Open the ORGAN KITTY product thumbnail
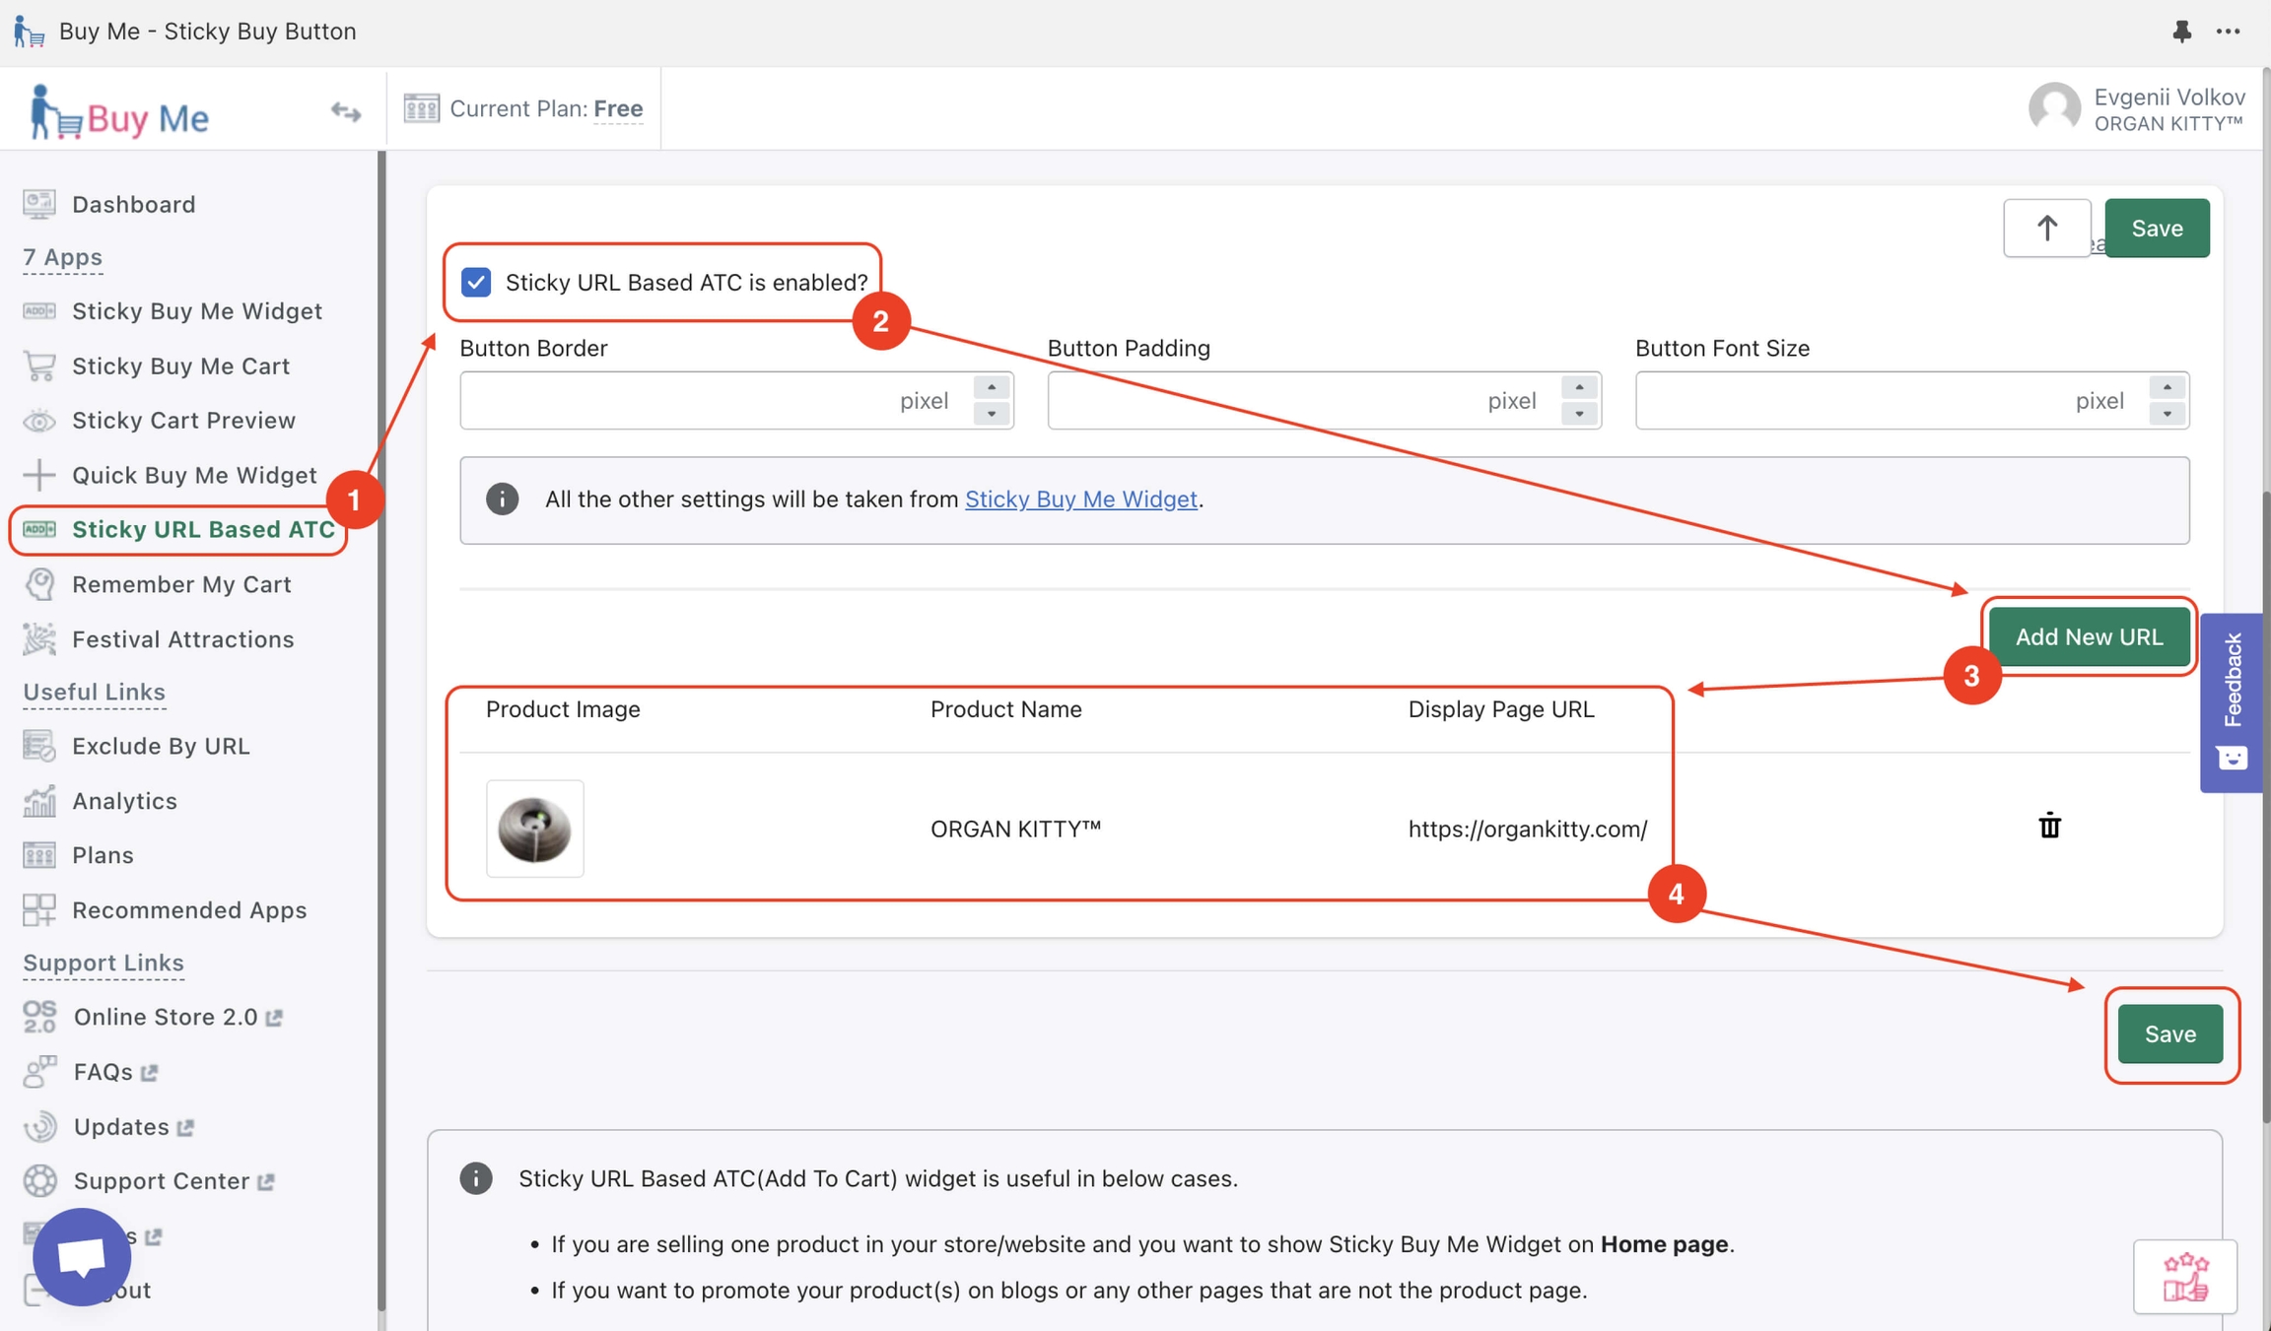This screenshot has width=2271, height=1331. [x=534, y=829]
